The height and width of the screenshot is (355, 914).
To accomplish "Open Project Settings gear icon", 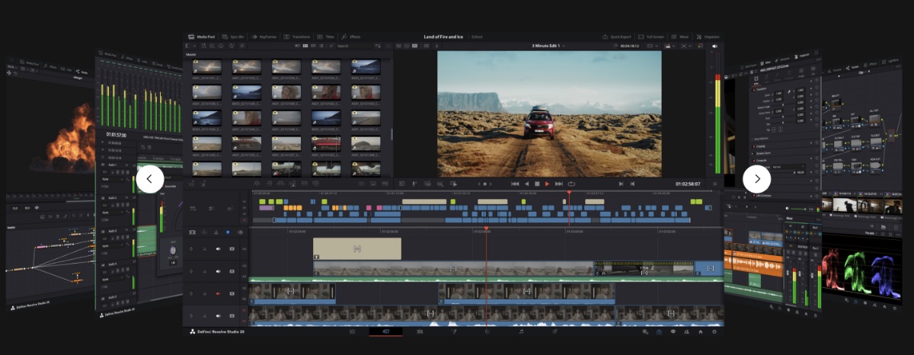I will click(714, 332).
